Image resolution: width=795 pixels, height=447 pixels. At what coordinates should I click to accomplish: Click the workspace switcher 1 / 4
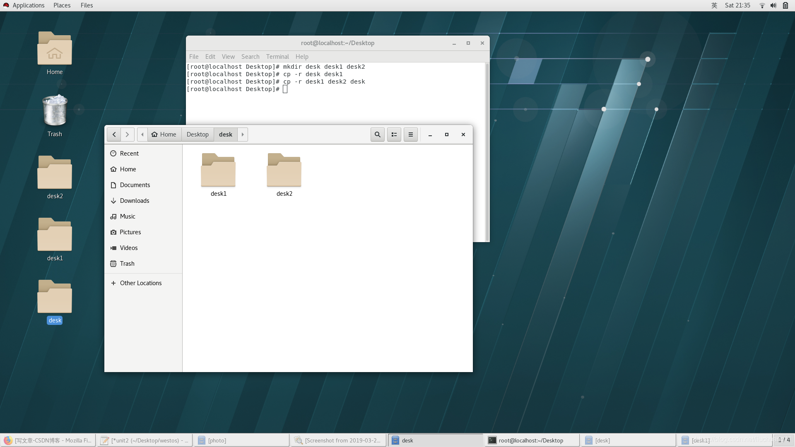point(784,440)
